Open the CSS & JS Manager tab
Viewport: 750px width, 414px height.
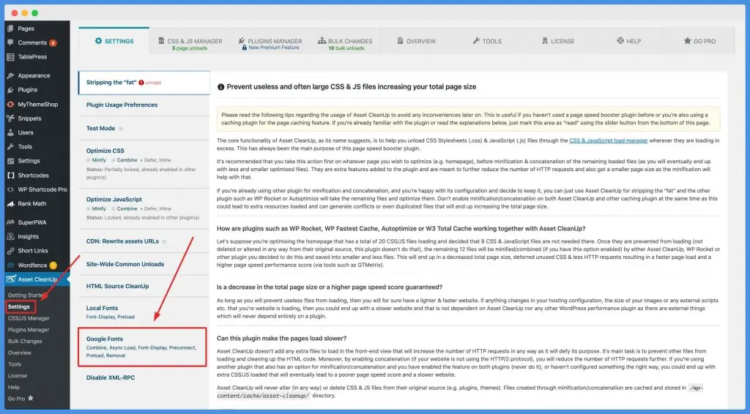190,43
